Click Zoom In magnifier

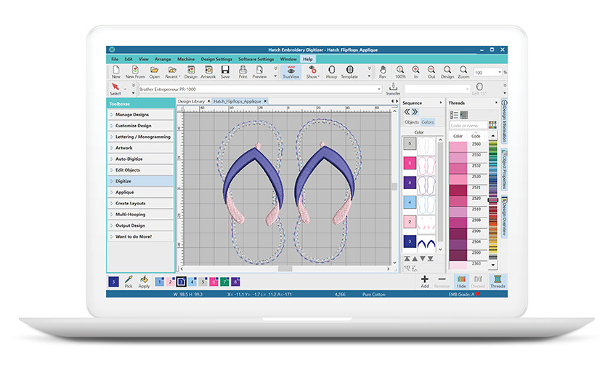point(416,71)
